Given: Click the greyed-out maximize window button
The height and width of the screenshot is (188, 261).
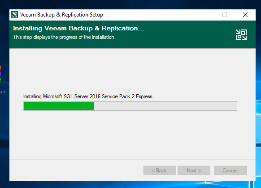Looking at the screenshot, I should 225,15.
